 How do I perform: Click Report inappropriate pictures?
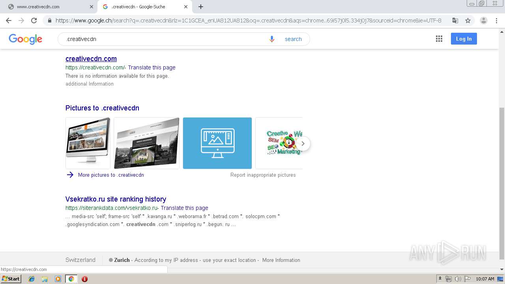263,175
